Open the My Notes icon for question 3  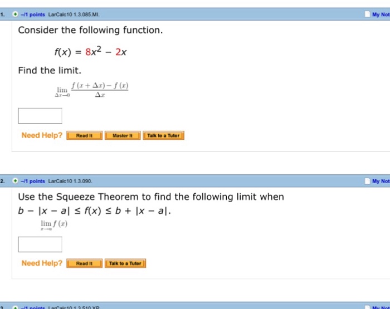[367, 307]
